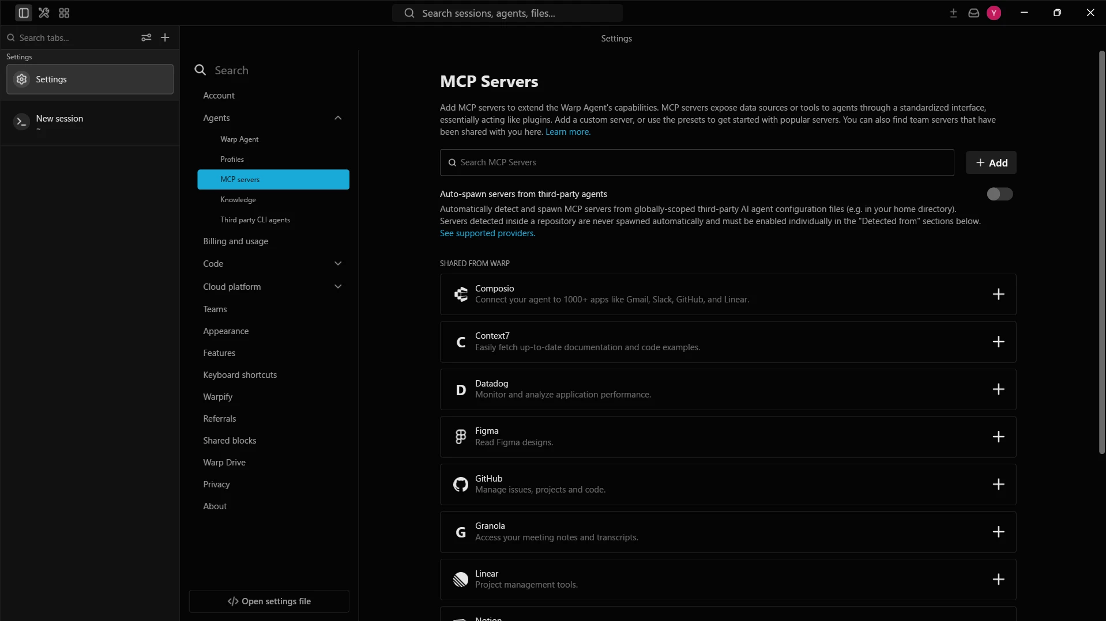Add the Datadog server via its plus icon
Image resolution: width=1106 pixels, height=621 pixels.
coord(998,389)
